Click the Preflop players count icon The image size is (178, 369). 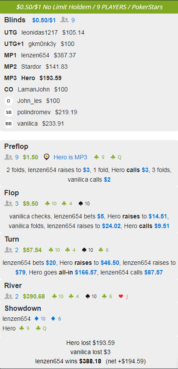pos(8,157)
